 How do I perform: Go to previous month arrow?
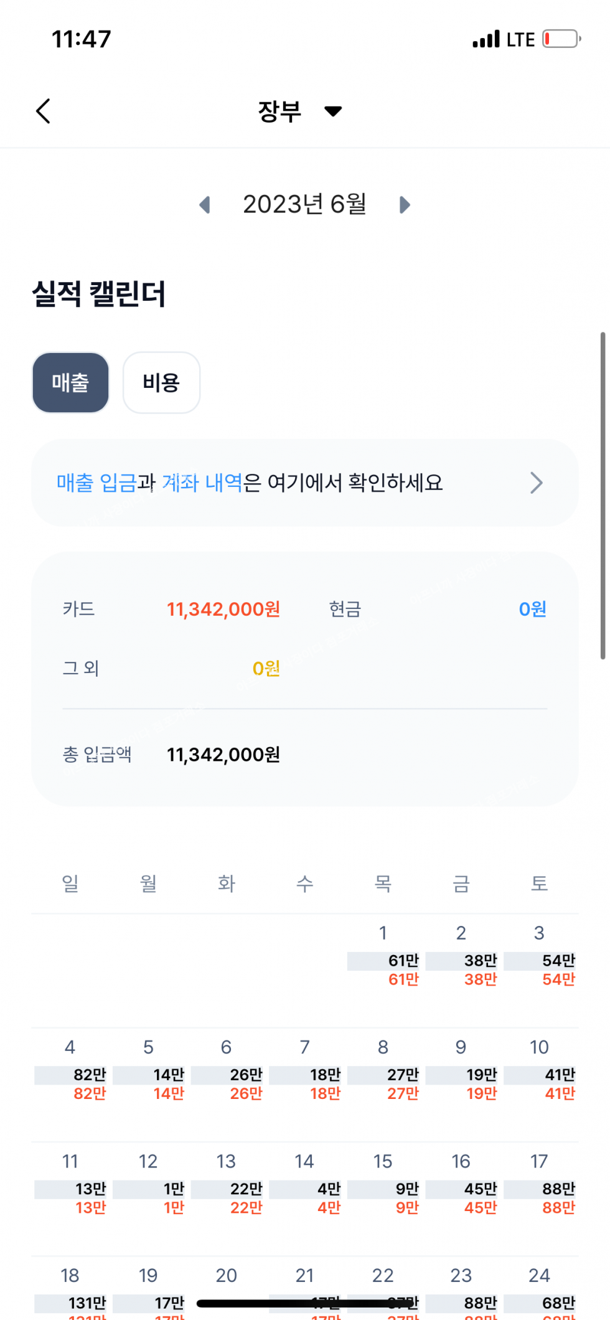click(205, 205)
